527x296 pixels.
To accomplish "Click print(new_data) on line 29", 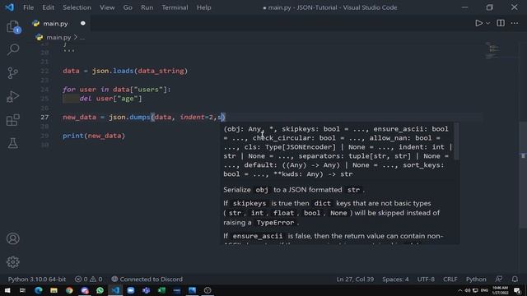I will point(94,136).
